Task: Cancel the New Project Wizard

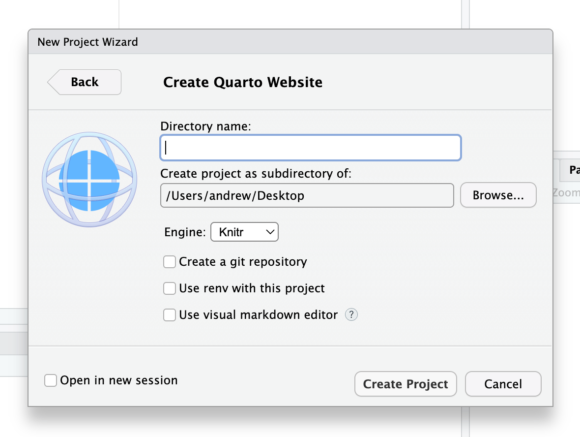Action: tap(503, 384)
